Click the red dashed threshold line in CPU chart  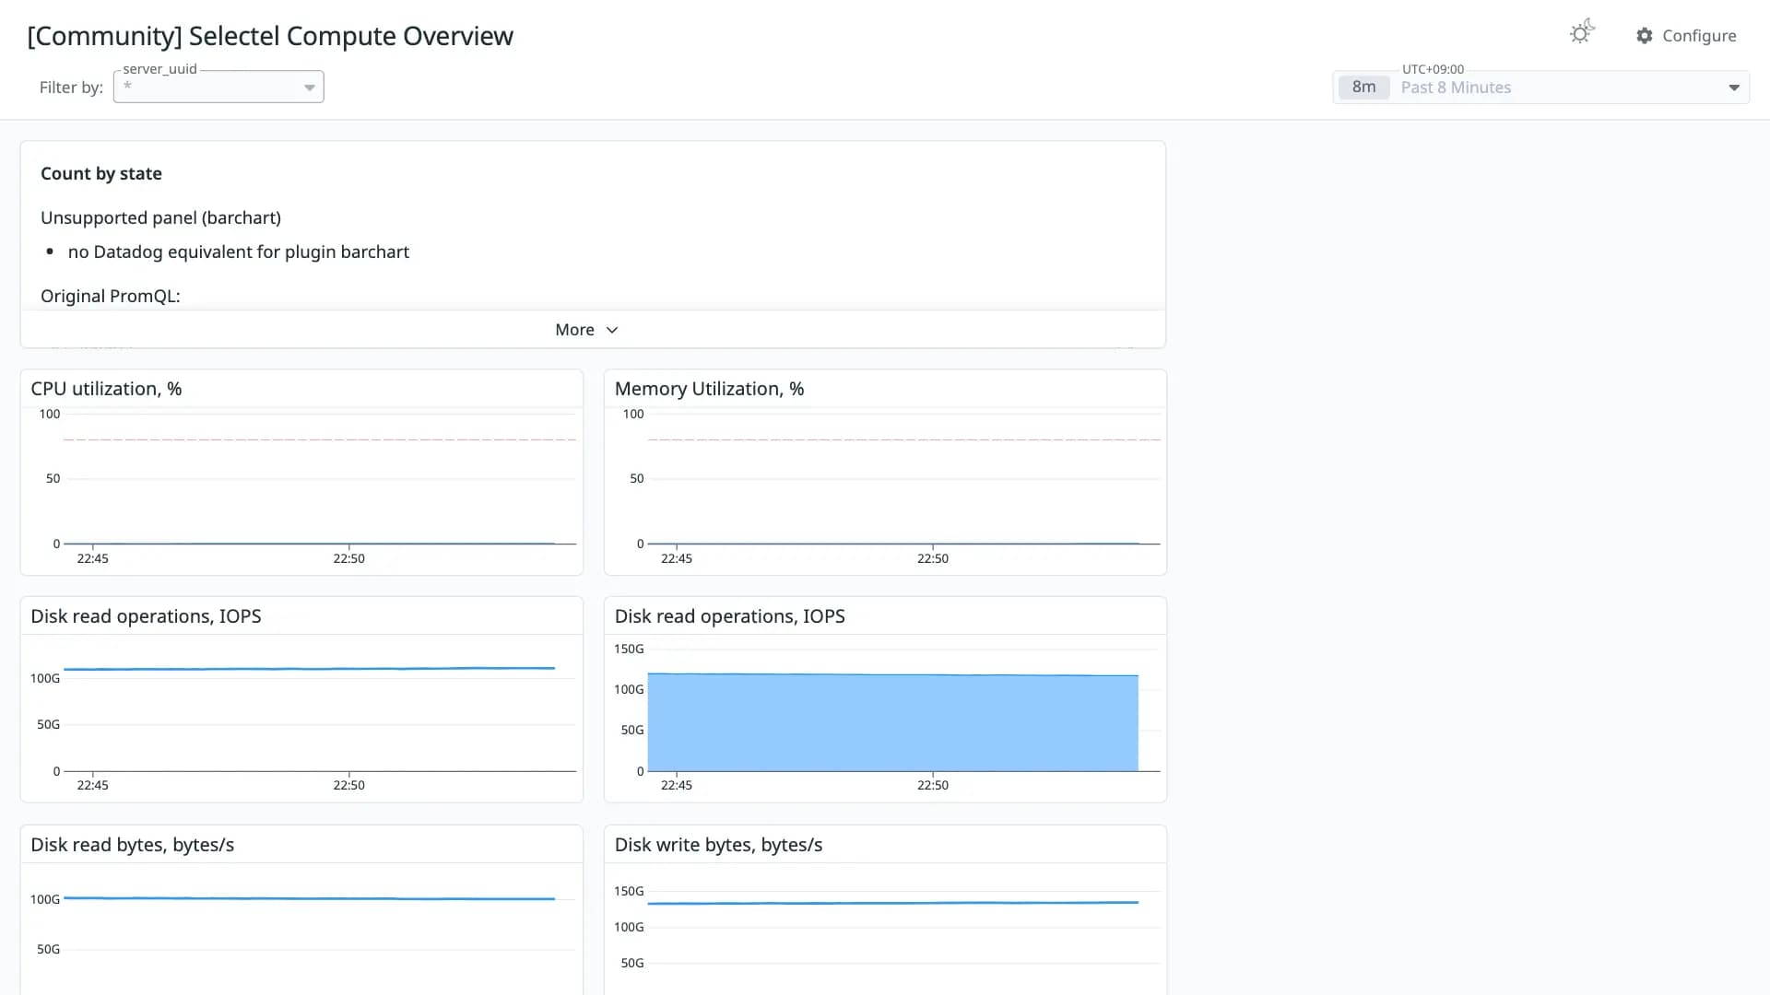click(x=320, y=439)
